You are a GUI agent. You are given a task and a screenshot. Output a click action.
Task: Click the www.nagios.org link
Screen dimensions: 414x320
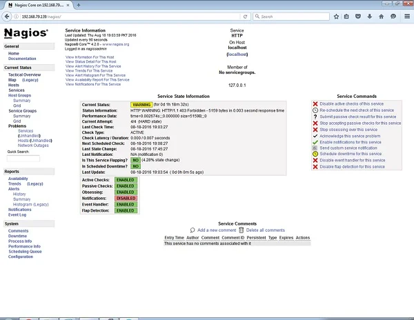116,44
